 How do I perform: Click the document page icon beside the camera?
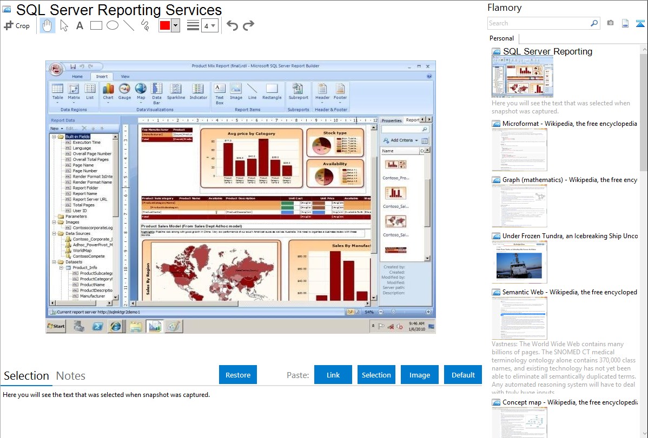pyautogui.click(x=625, y=23)
